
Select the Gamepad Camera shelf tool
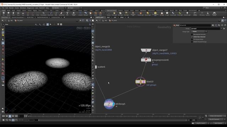point(214,14)
